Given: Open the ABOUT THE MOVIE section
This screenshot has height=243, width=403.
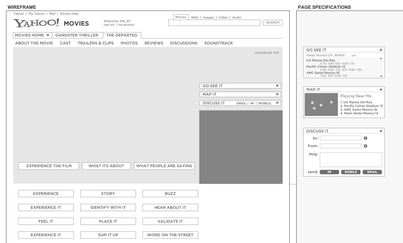Looking at the screenshot, I should [x=34, y=43].
